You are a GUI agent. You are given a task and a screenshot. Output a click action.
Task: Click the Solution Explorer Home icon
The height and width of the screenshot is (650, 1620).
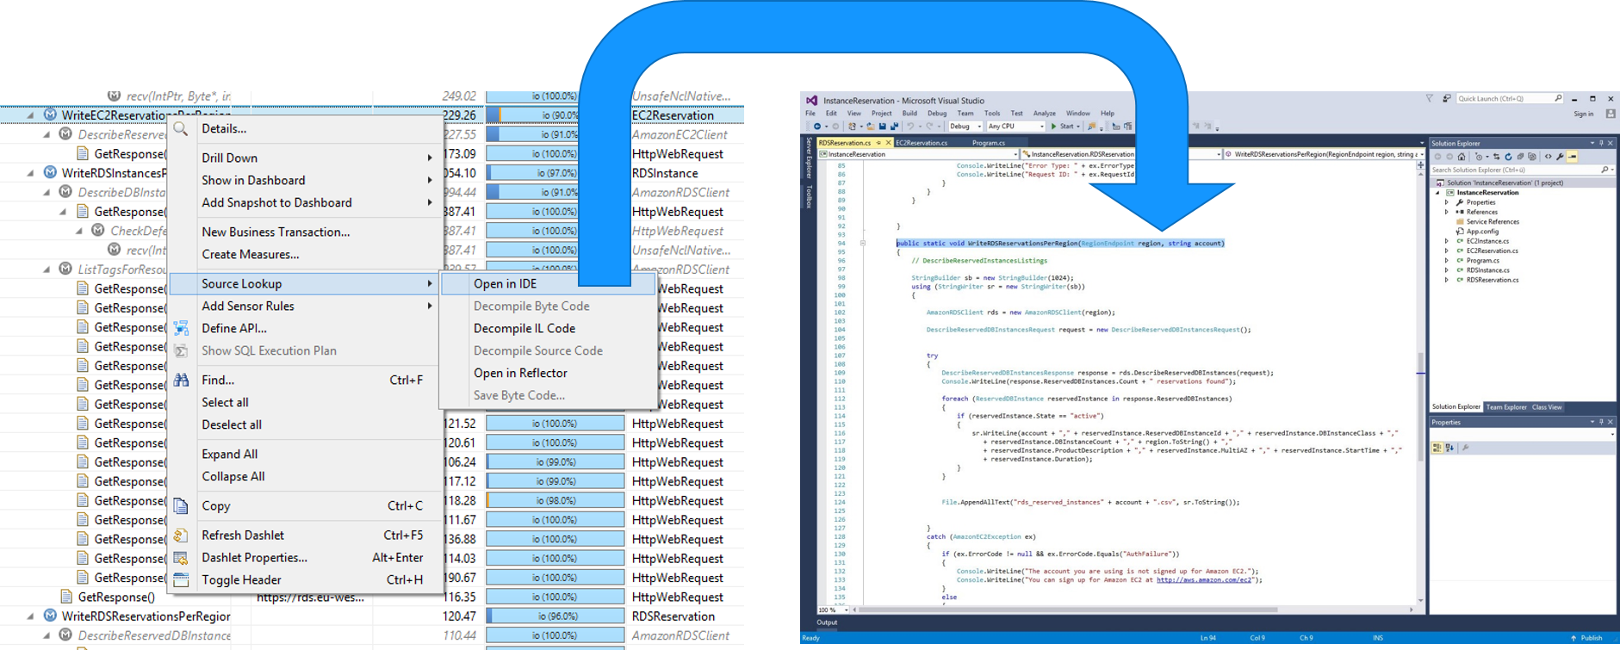tap(1462, 157)
